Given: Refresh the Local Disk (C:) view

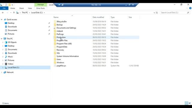Looking at the screenshot, I should pos(157,13).
